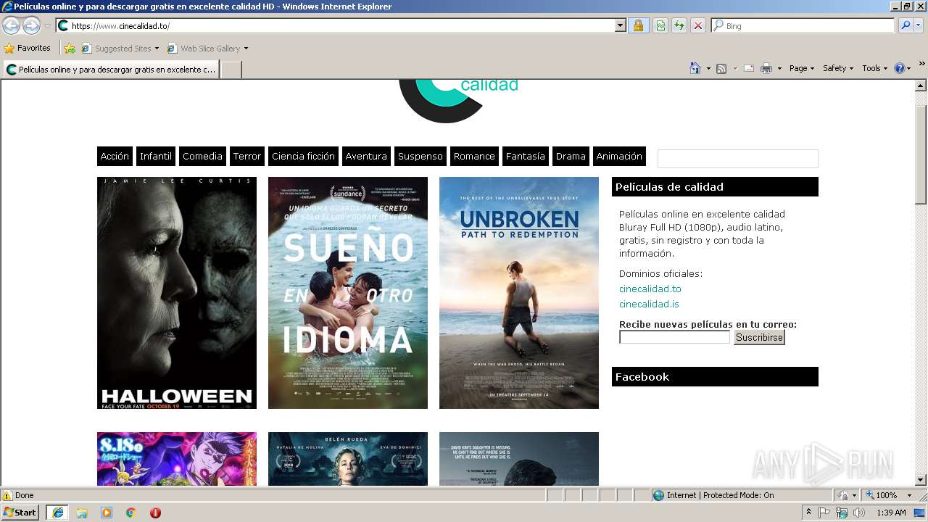Screen dimensions: 928x522
Task: Open the Favorites star button
Action: click(28, 48)
